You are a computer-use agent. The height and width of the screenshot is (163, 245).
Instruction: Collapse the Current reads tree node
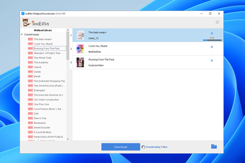(22, 35)
